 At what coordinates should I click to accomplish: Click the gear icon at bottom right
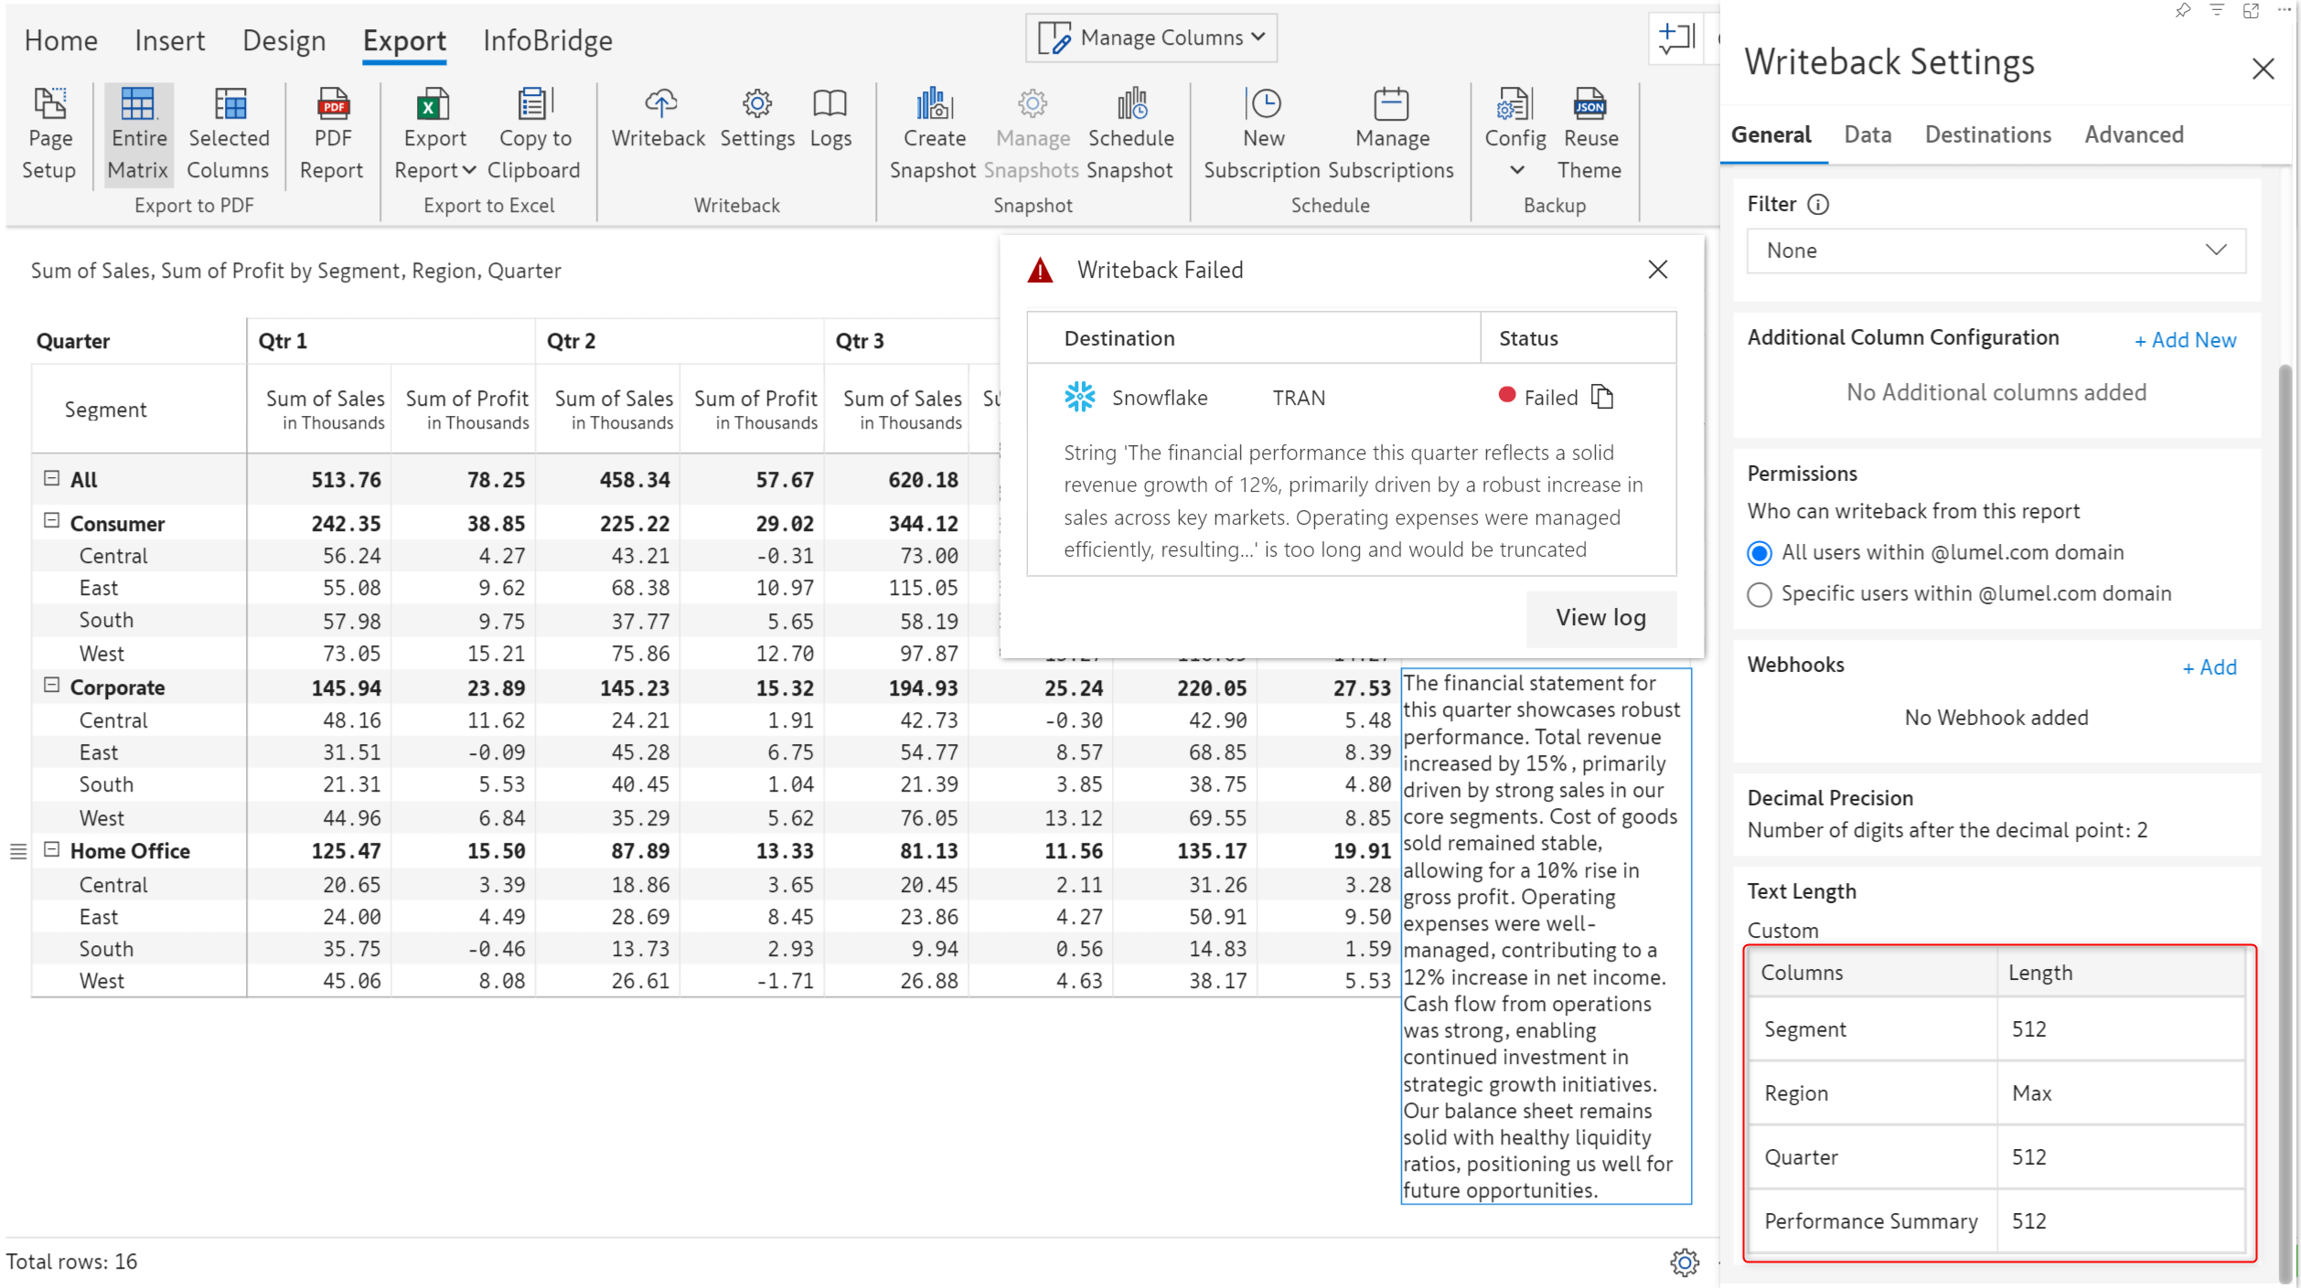click(1685, 1262)
